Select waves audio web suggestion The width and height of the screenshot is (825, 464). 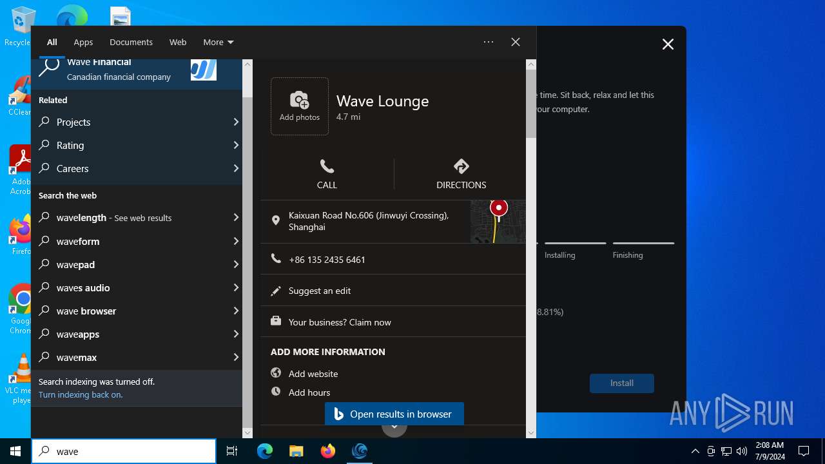click(x=137, y=287)
